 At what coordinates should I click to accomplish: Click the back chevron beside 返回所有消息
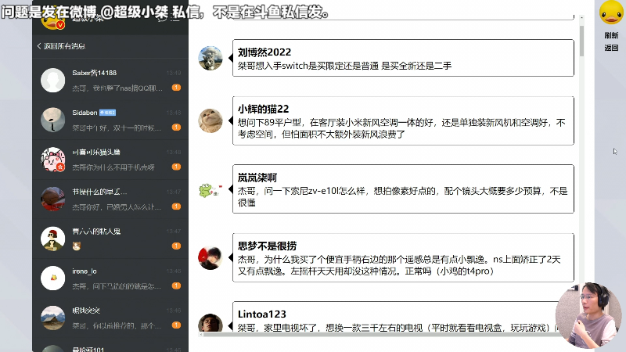pos(38,46)
